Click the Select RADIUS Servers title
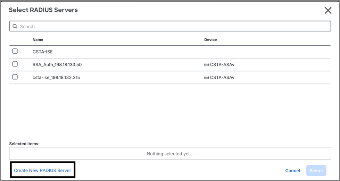 43,10
